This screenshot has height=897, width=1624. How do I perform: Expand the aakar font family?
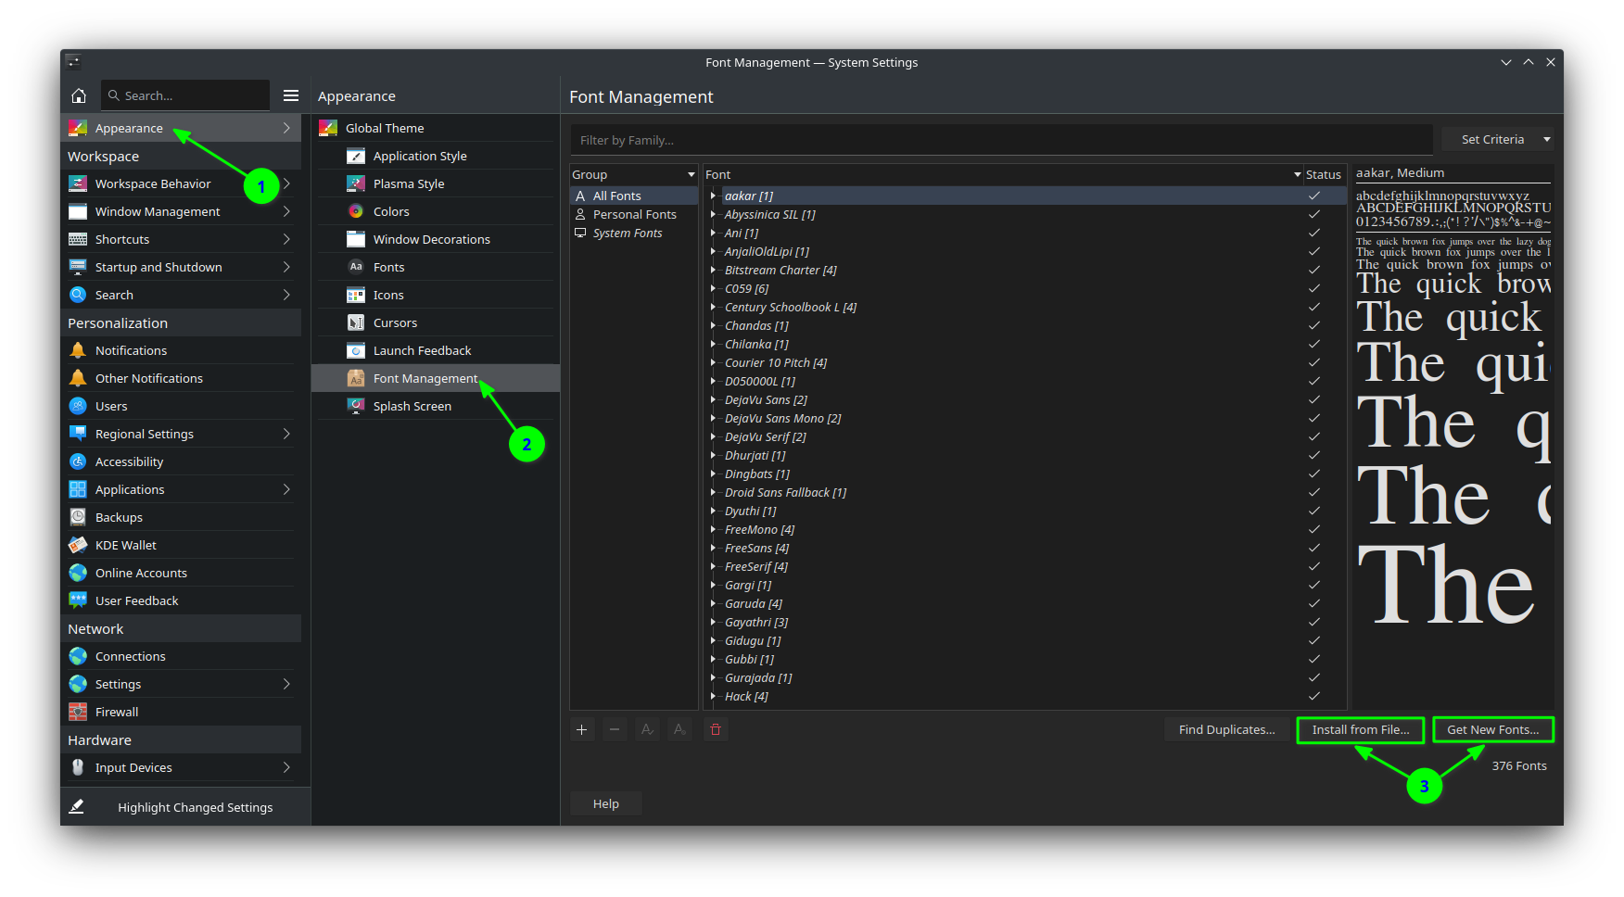[713, 196]
